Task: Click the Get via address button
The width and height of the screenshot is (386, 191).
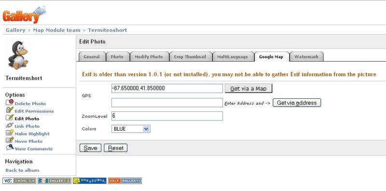Action: (x=297, y=103)
